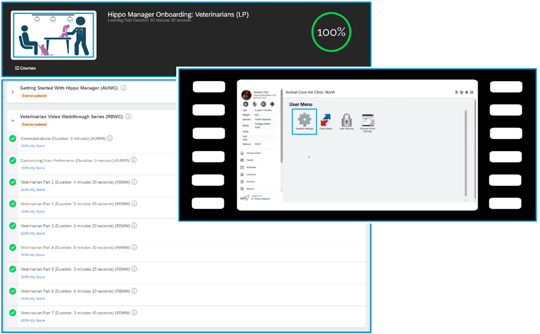Open Trend Alerts in the User Menu
This screenshot has width=540, height=334.
tap(325, 122)
